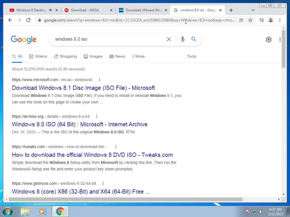Open How to download Windows 8 DVD ISO
This screenshot has height=217, width=290.
[x=92, y=155]
